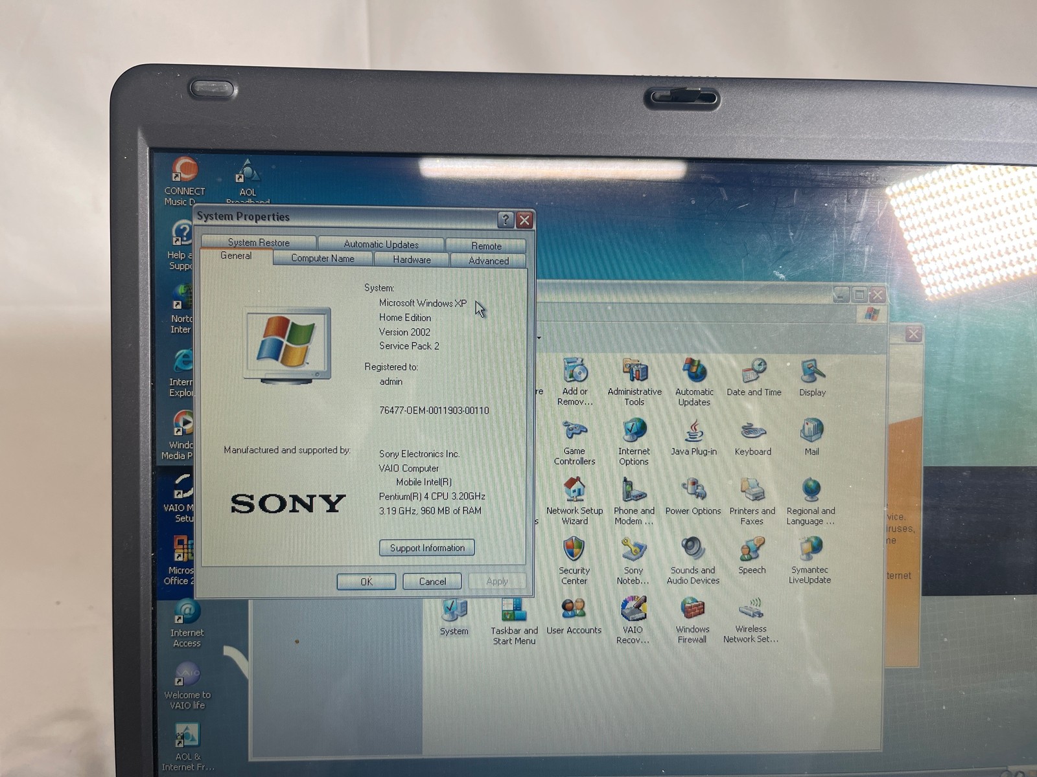The width and height of the screenshot is (1037, 777).
Task: Open VAIO Recovery icon
Action: [x=633, y=620]
